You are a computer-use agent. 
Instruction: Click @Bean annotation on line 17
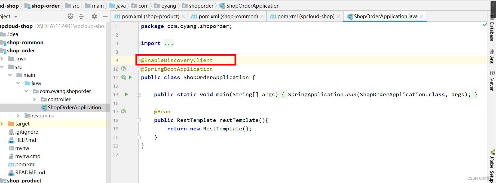(x=162, y=111)
